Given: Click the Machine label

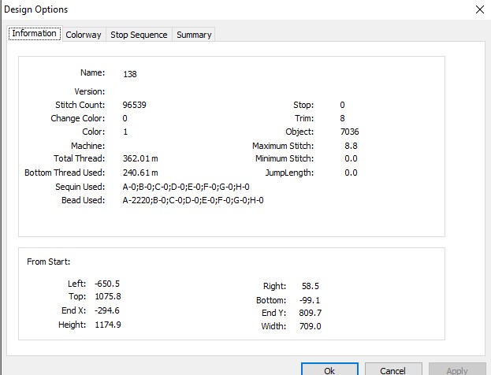Looking at the screenshot, I should 88,146.
